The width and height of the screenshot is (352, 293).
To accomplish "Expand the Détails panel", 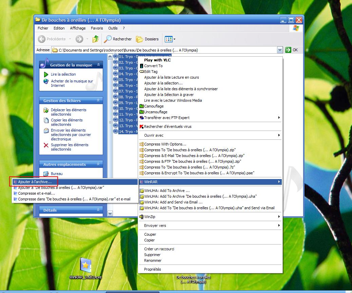I will [98, 210].
